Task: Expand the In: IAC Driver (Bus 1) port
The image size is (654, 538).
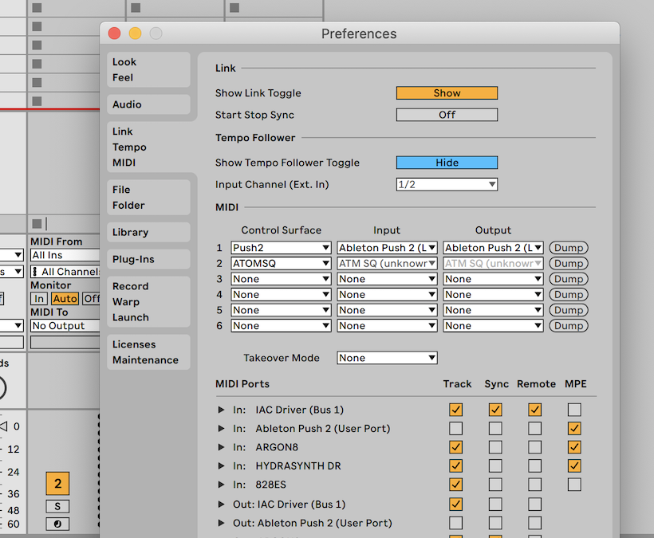Action: coord(221,410)
